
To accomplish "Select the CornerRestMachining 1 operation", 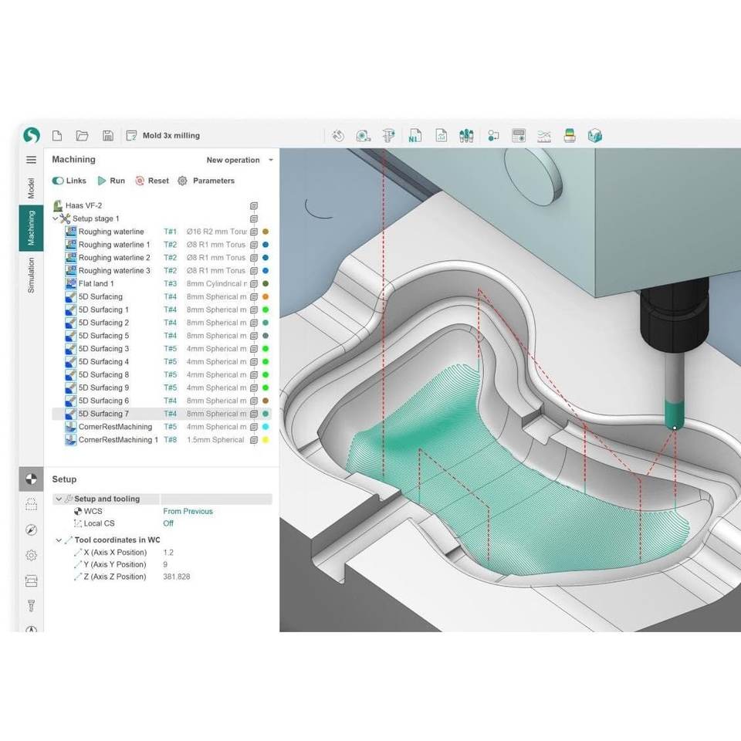I will 118,440.
